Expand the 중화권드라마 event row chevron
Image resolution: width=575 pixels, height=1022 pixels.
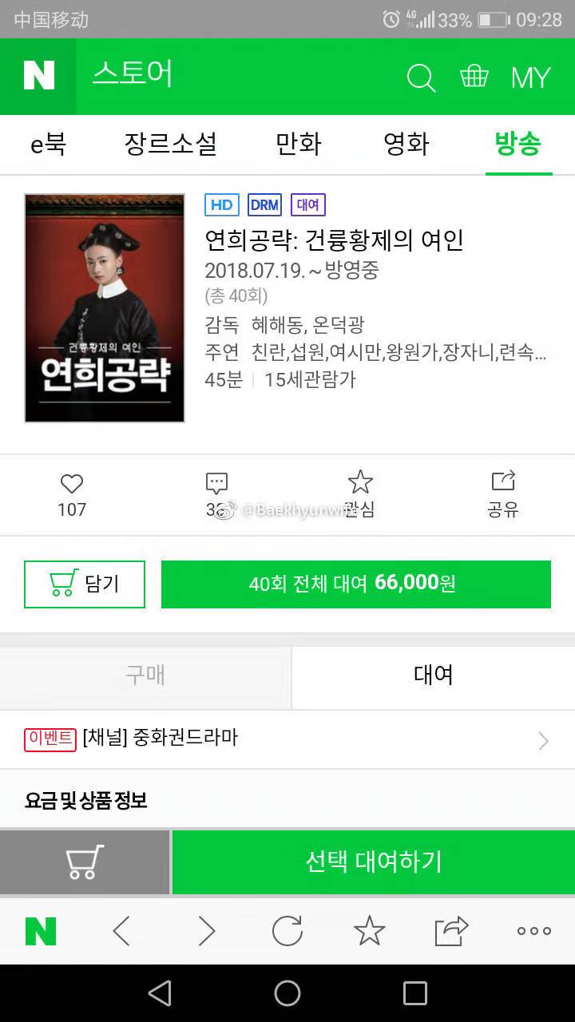543,741
